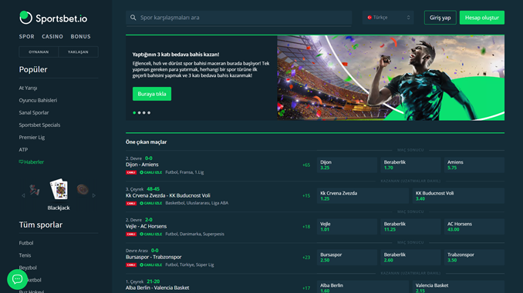Open the Türkçe language dropdown
The image size is (523, 293).
pos(388,18)
